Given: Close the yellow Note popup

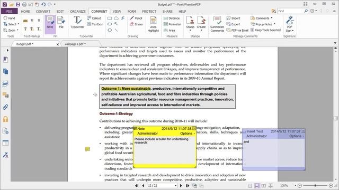Looking at the screenshot, I should click(194, 128).
